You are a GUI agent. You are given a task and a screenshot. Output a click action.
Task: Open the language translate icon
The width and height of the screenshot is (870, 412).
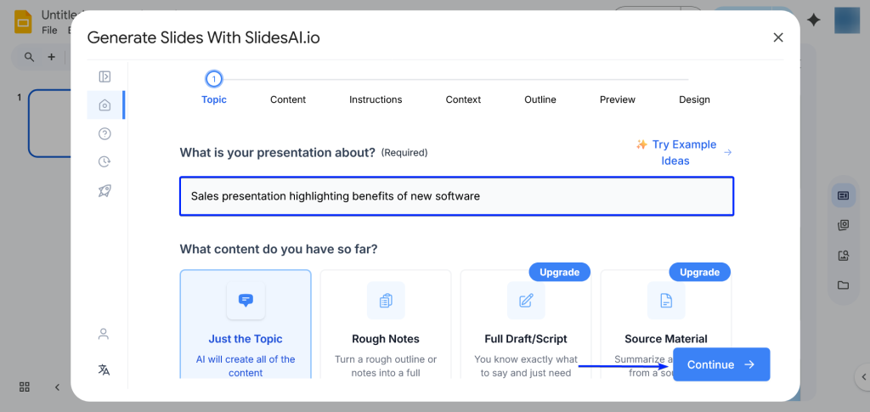point(104,370)
